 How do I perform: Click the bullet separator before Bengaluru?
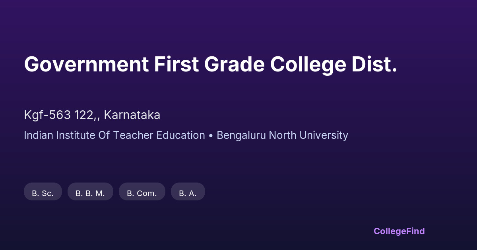pos(211,135)
